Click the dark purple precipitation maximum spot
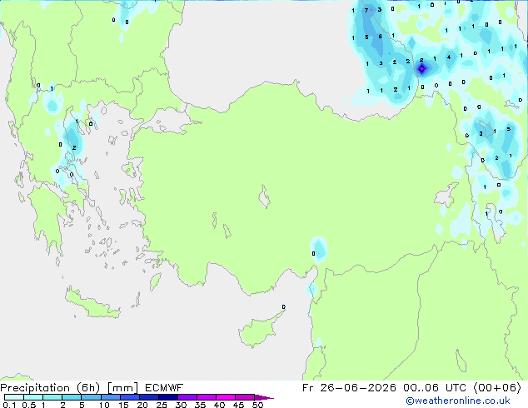Viewport: 528px width, 408px height. tap(421, 68)
